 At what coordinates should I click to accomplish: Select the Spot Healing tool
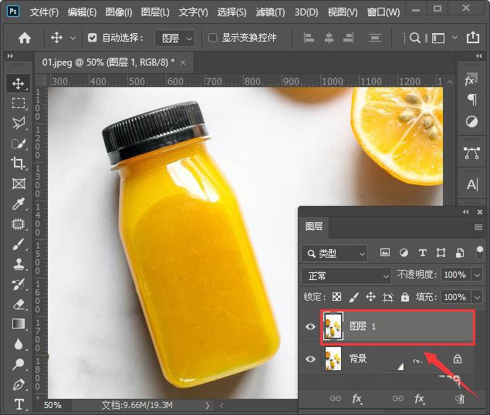(x=18, y=224)
